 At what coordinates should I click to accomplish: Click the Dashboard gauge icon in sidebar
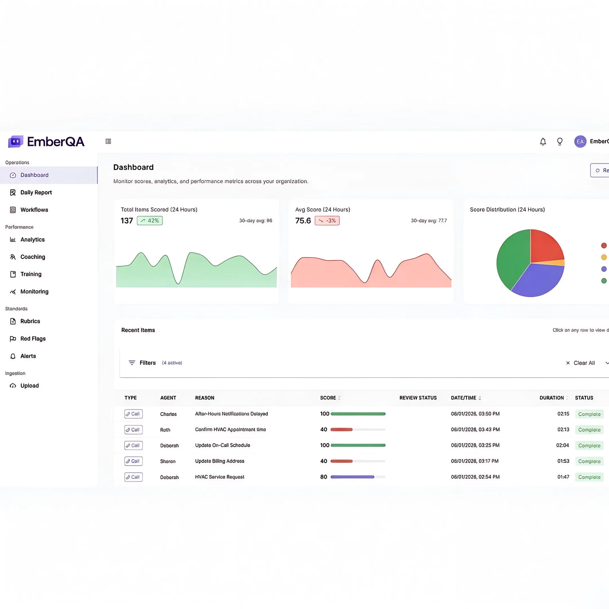13,175
